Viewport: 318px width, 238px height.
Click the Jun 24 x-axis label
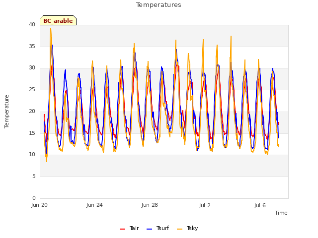94,205
